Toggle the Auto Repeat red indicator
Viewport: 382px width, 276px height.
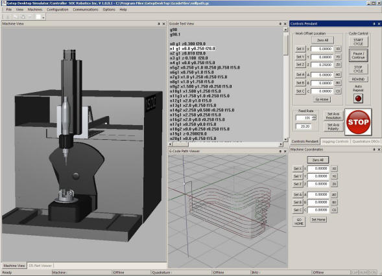click(x=358, y=98)
